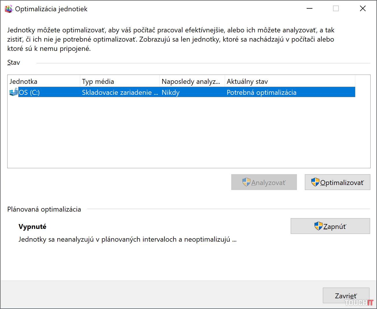The image size is (377, 309).
Task: Close the window with the title bar X
Action: coord(363,9)
